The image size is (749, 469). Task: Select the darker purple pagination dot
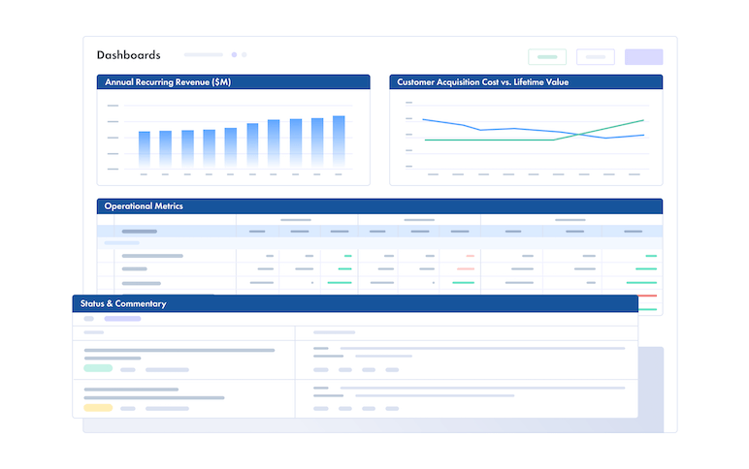pyautogui.click(x=234, y=55)
